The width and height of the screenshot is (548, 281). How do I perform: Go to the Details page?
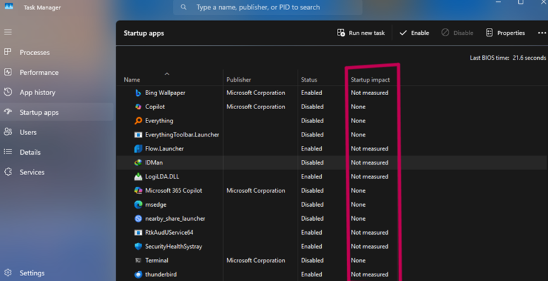pyautogui.click(x=30, y=152)
